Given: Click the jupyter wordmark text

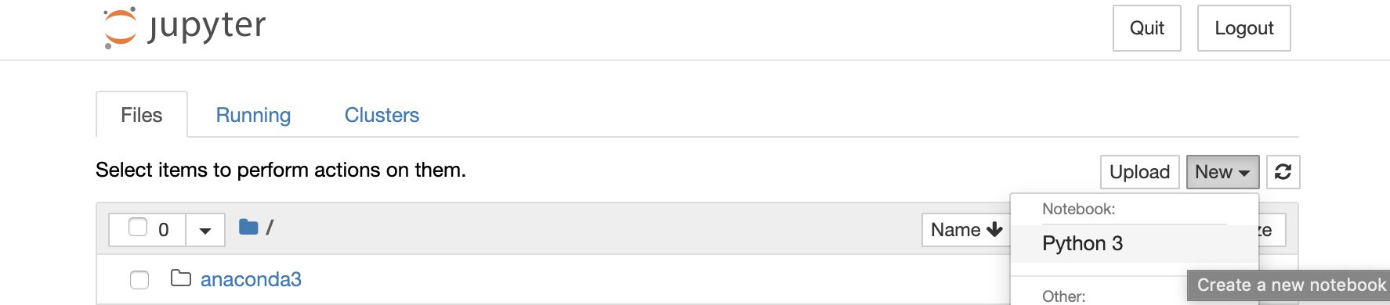Looking at the screenshot, I should (207, 27).
